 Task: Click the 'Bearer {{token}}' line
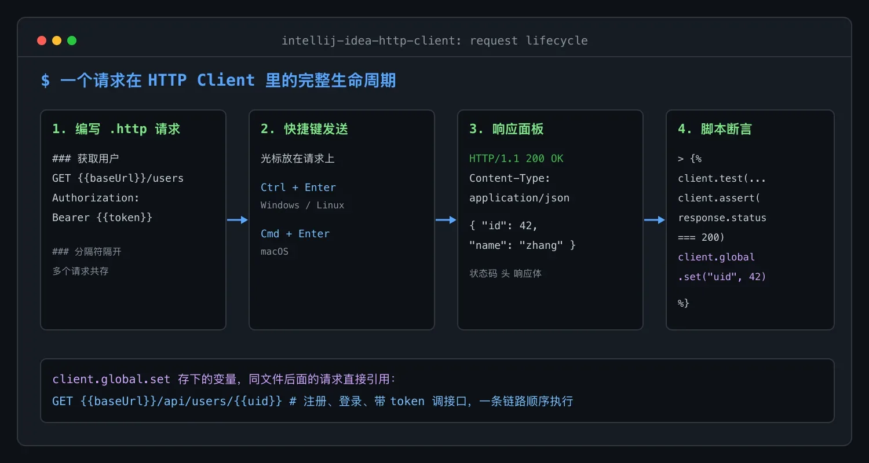102,218
